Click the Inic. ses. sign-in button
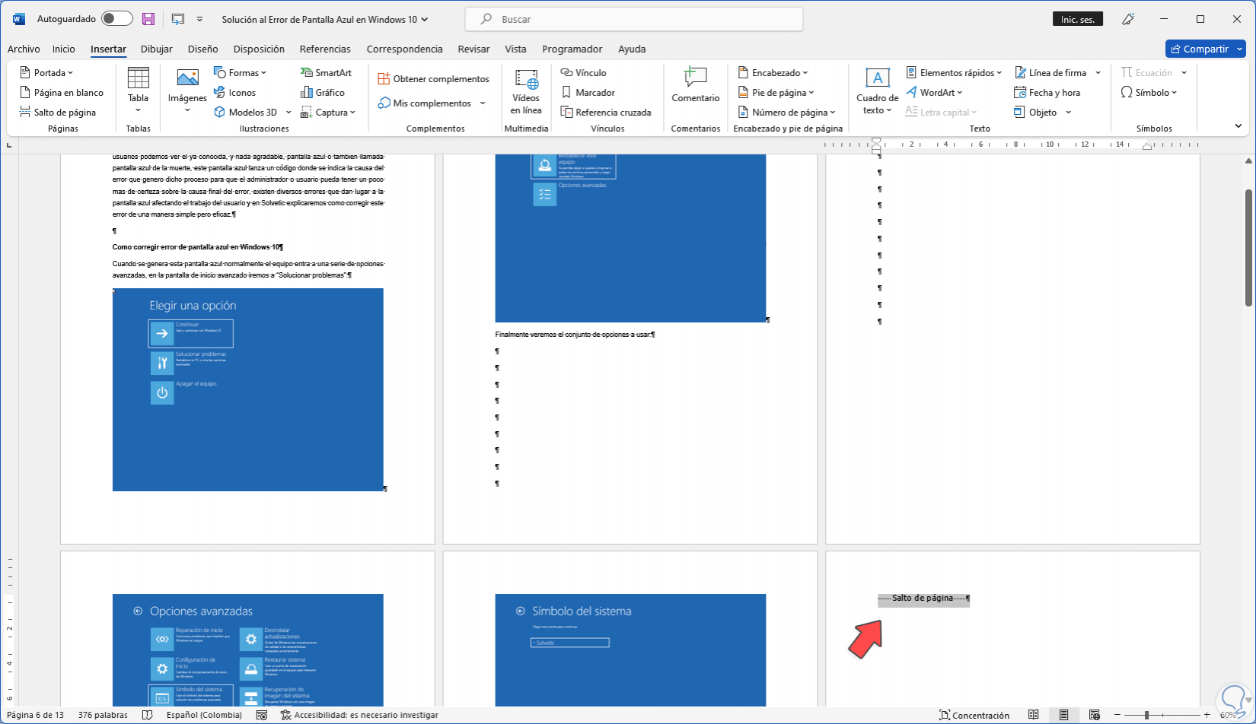This screenshot has width=1256, height=724. point(1078,19)
